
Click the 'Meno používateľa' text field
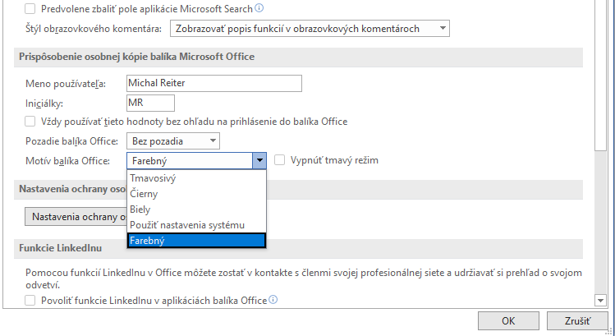tap(214, 83)
